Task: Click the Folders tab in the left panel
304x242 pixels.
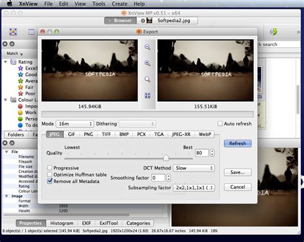Action: [x=16, y=134]
